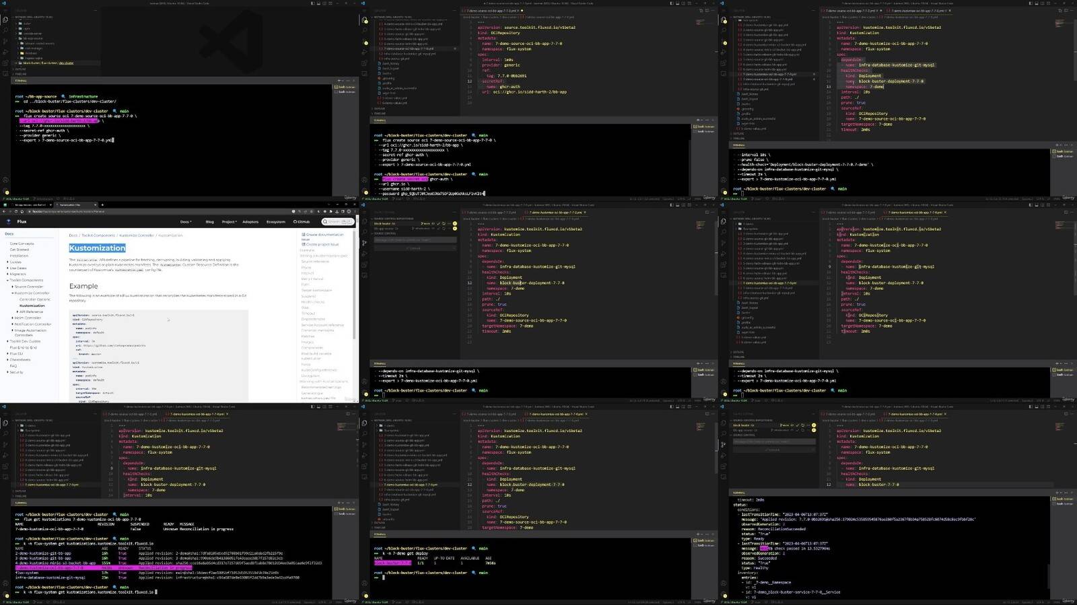The image size is (1077, 605).
Task: Select TERMINAL panel tab in top-left frame
Action: (21, 80)
